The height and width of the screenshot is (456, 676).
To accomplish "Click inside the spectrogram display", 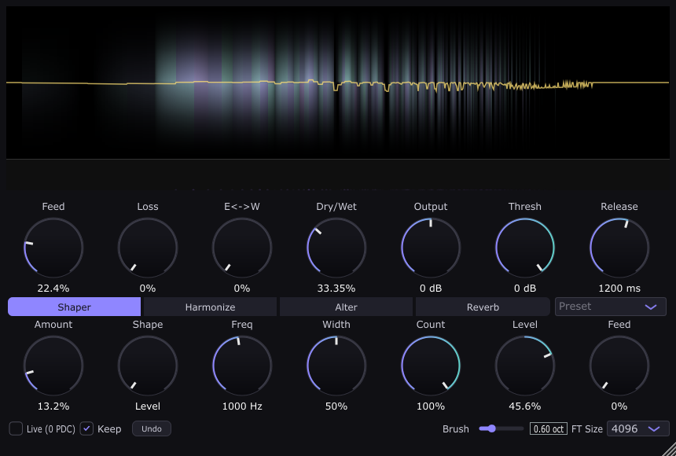I will click(338, 83).
